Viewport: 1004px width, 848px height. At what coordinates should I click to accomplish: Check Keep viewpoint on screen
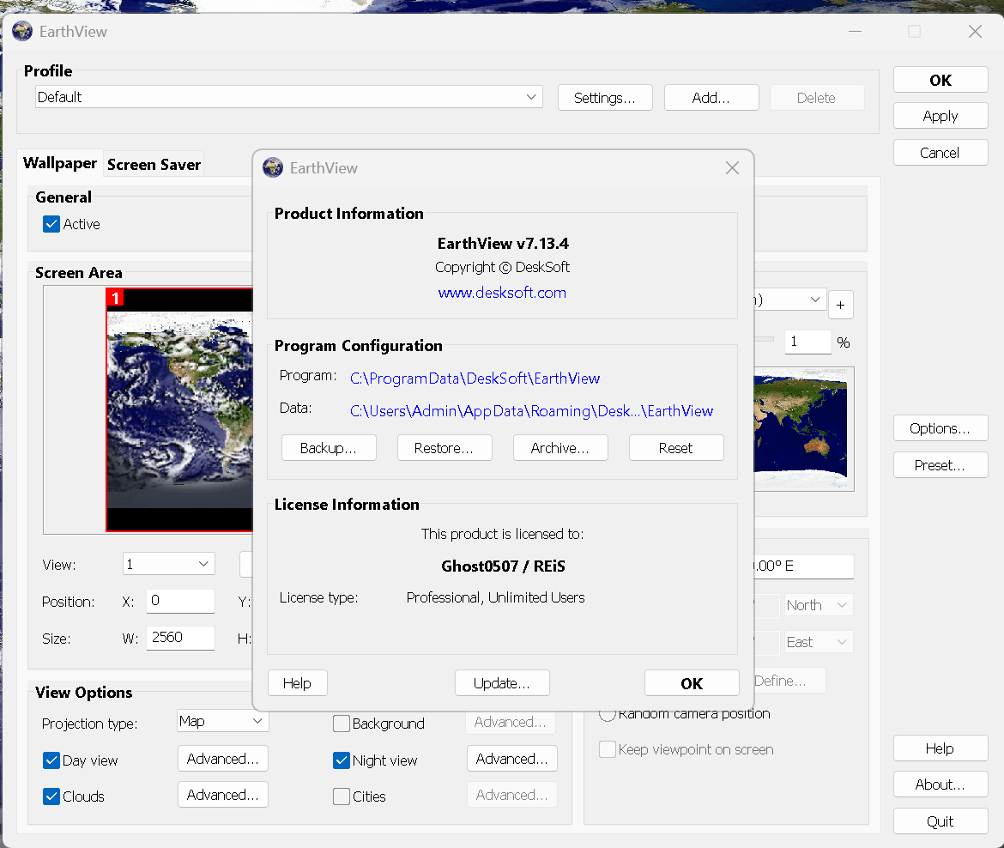click(x=607, y=749)
